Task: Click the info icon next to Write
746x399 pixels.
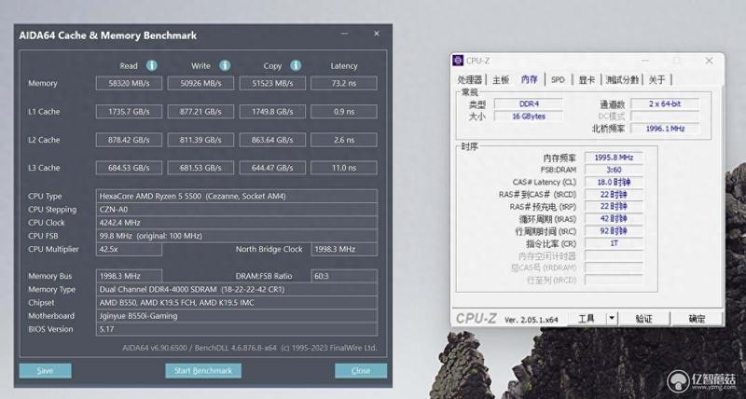Action: (x=225, y=65)
